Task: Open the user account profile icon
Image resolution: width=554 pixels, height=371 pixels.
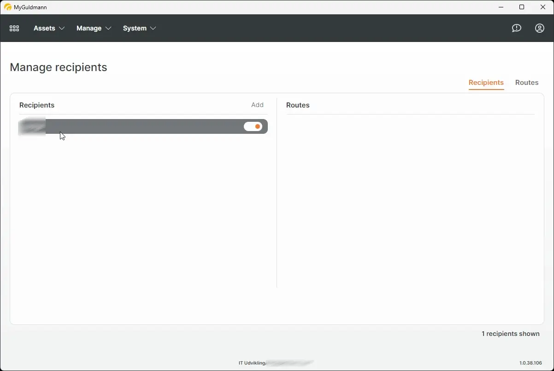Action: pos(539,28)
